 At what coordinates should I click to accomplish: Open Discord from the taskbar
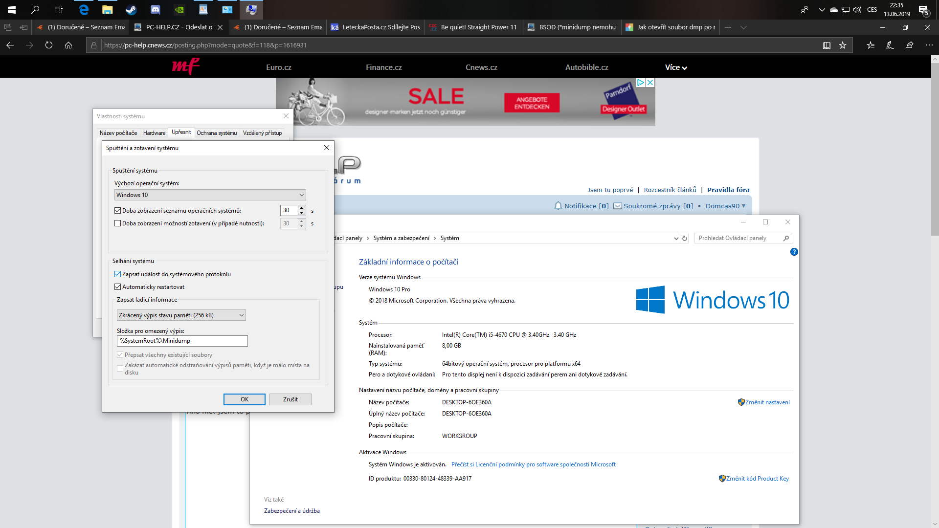pos(155,9)
